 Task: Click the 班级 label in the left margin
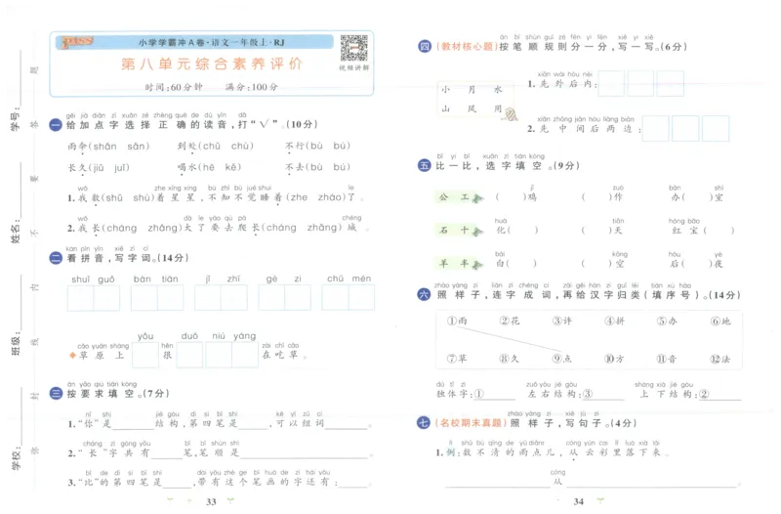click(x=16, y=344)
